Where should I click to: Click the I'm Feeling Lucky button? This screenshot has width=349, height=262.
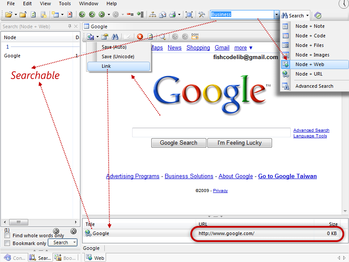[x=239, y=143]
